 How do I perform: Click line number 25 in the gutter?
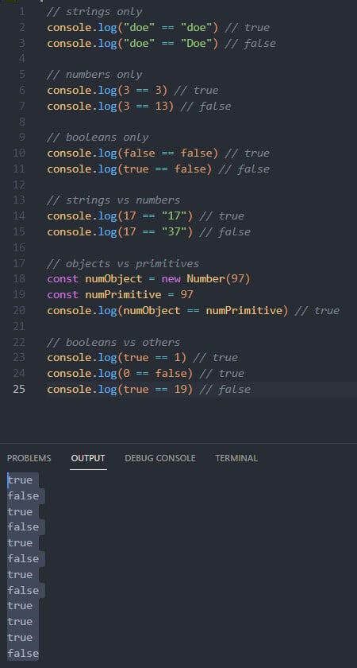pyautogui.click(x=19, y=389)
